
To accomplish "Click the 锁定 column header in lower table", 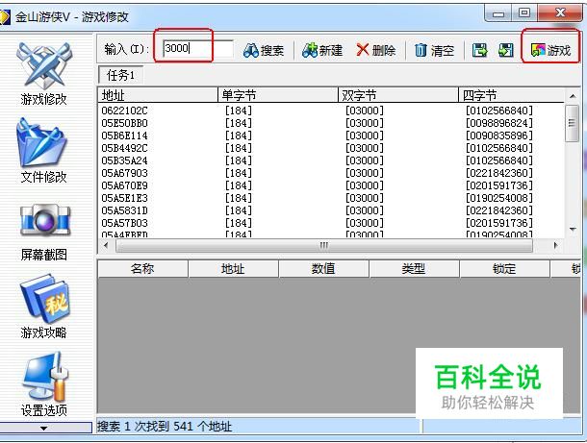I will (504, 269).
